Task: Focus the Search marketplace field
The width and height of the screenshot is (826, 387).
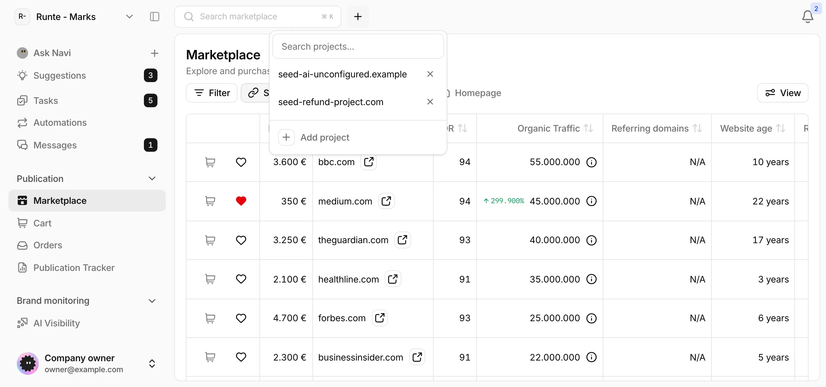Action: point(258,16)
